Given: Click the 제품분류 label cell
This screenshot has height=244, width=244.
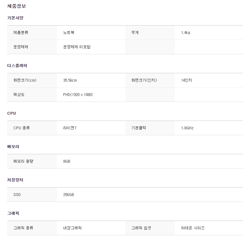Looking at the screenshot, I should click(x=32, y=32).
